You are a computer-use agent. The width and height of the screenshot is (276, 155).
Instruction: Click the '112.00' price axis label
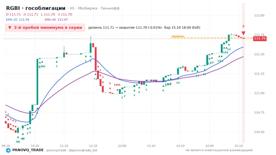259,15
